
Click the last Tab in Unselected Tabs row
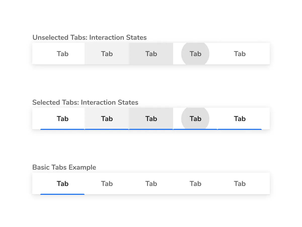point(240,54)
